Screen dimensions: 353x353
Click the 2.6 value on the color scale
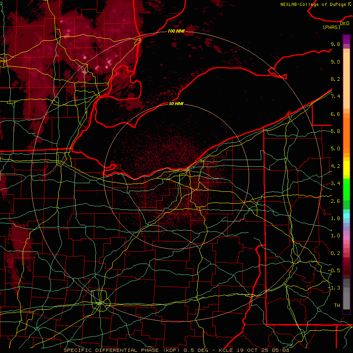pyautogui.click(x=335, y=201)
